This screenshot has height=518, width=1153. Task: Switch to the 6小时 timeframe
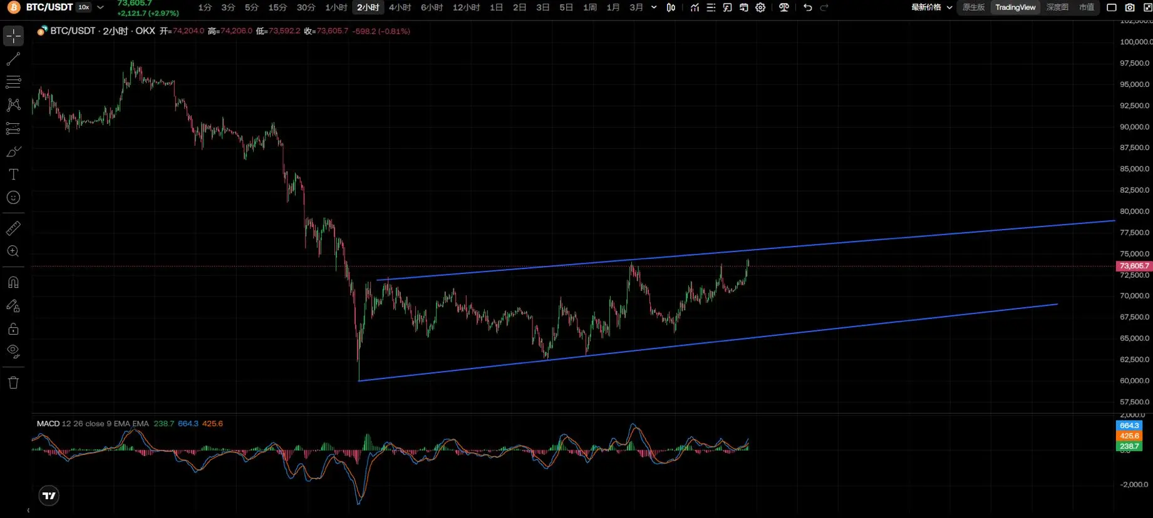pos(432,8)
